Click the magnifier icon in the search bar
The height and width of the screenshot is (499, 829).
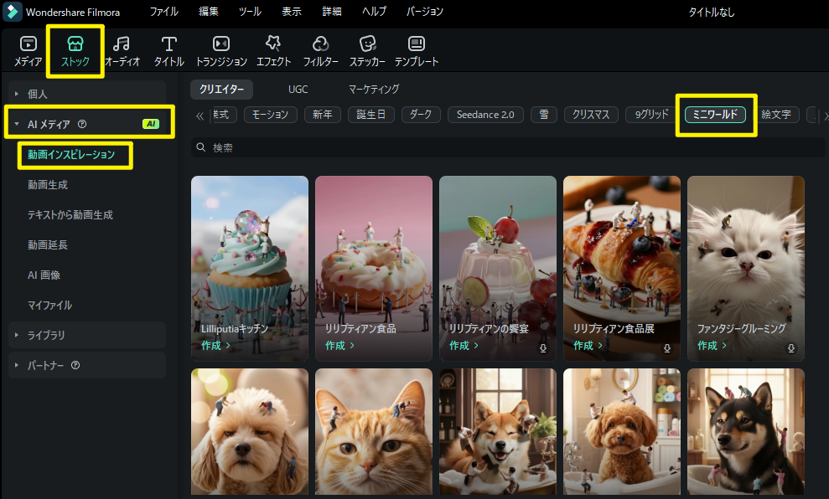pyautogui.click(x=201, y=147)
